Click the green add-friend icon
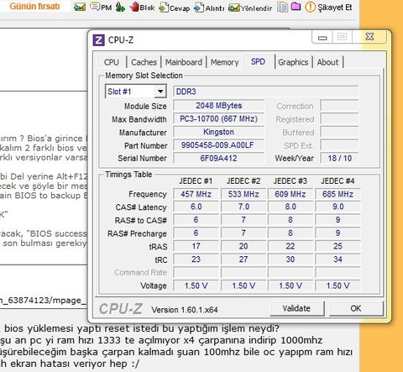Viewport: 403px width, 372px height. click(x=120, y=7)
